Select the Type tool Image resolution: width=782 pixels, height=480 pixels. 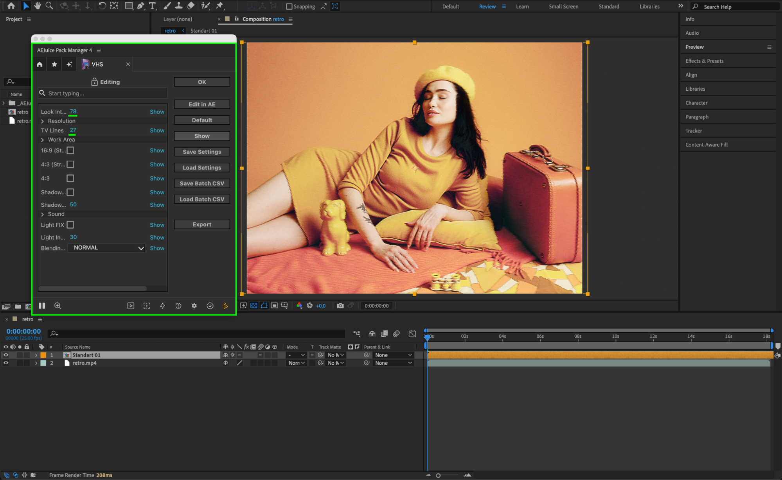152,6
